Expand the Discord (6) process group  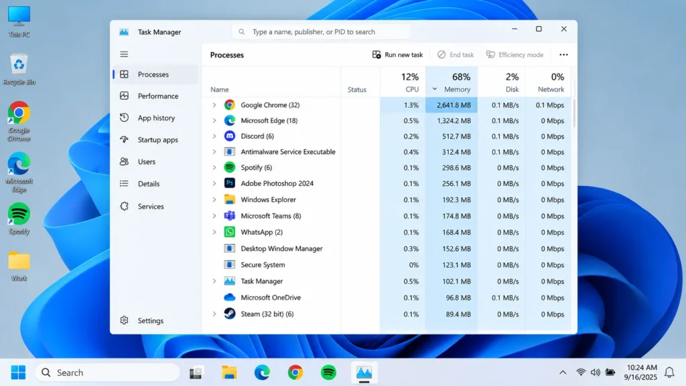tap(214, 136)
